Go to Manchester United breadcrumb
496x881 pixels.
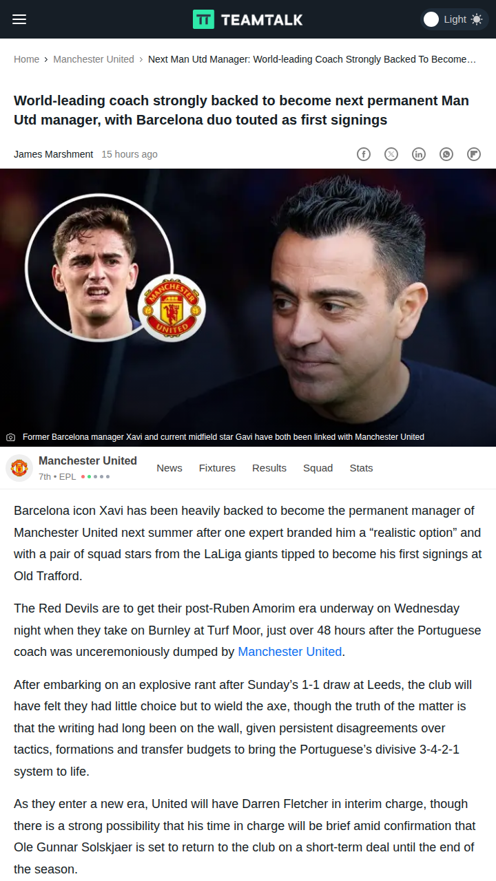click(x=94, y=59)
